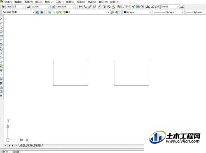Open the 修改(M) Modify menu
This screenshot has height=153, width=206.
pos(92,2)
